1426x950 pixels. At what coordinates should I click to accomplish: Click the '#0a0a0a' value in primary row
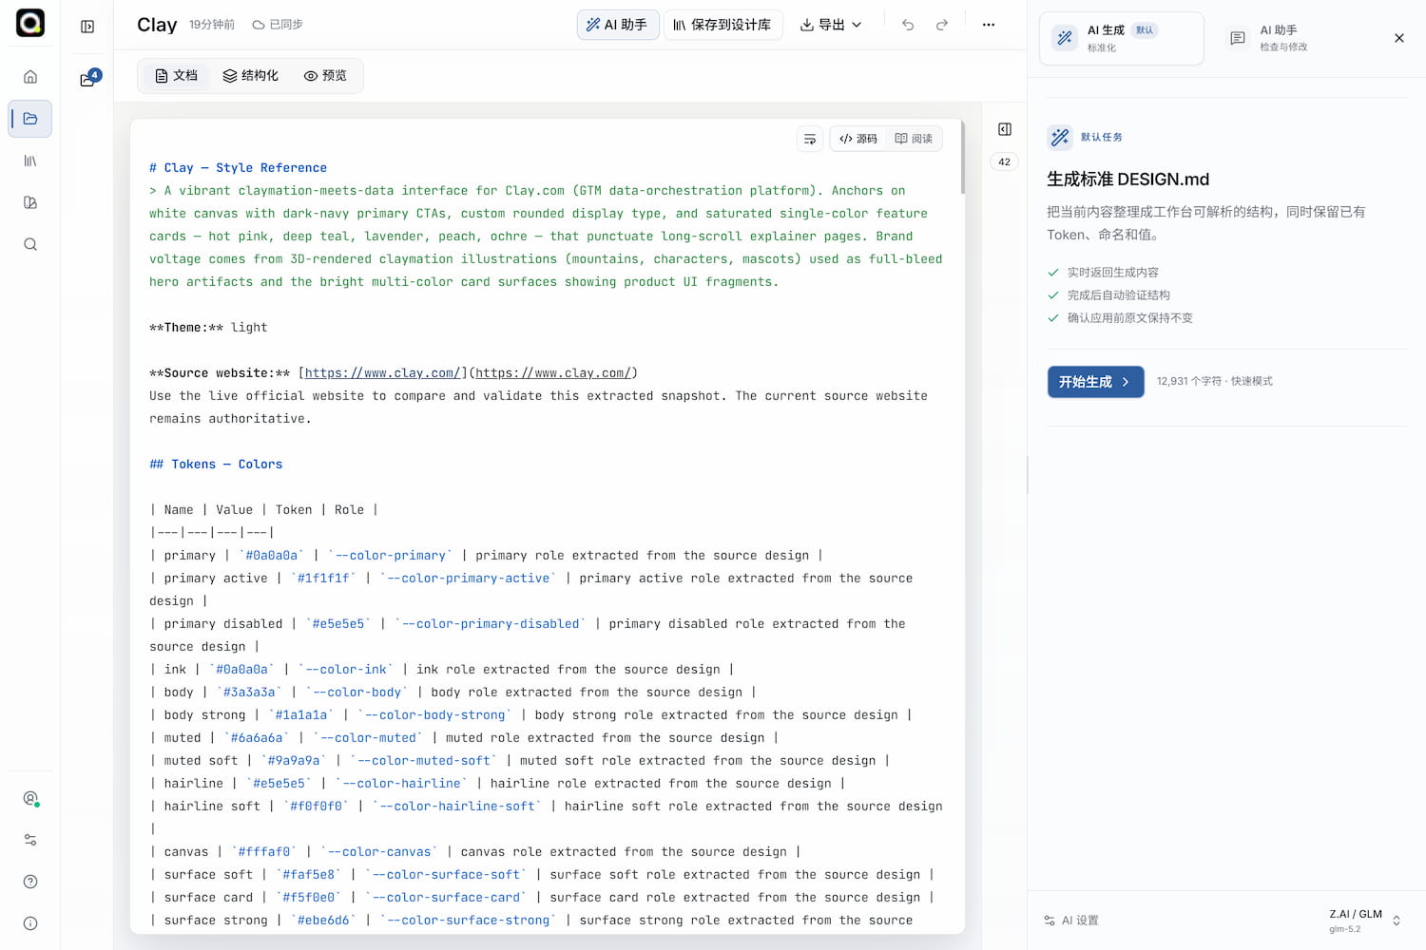tap(271, 556)
